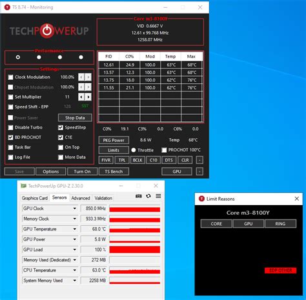Click the GPU-Z title bar app icon

[23, 186]
